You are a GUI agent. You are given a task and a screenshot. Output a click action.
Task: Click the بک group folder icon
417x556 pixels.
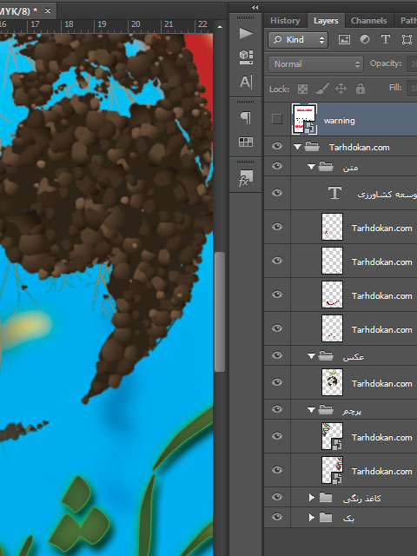[x=326, y=518]
